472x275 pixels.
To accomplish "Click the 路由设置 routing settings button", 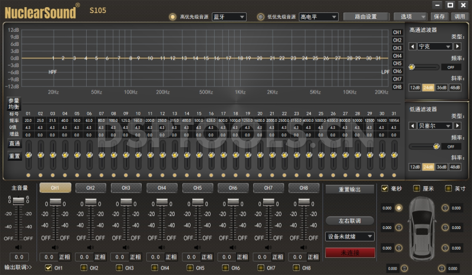I will pos(360,16).
